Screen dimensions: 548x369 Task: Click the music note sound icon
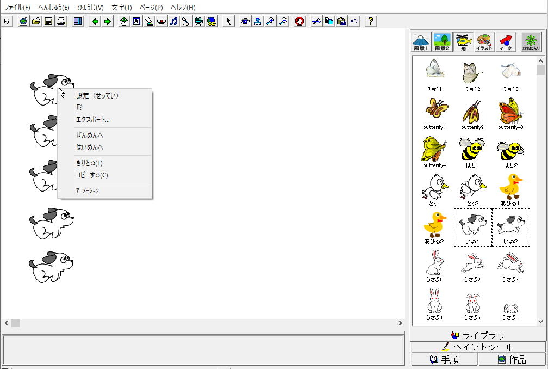(173, 21)
